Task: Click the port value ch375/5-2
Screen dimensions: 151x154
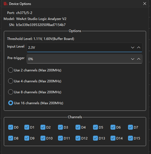Action: 24,13
